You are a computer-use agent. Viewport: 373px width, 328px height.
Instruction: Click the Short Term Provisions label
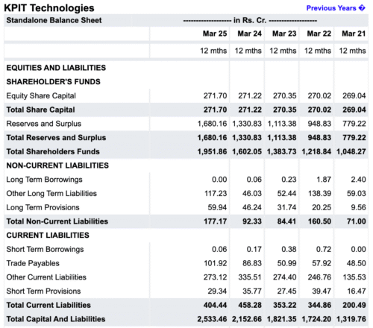(43, 291)
